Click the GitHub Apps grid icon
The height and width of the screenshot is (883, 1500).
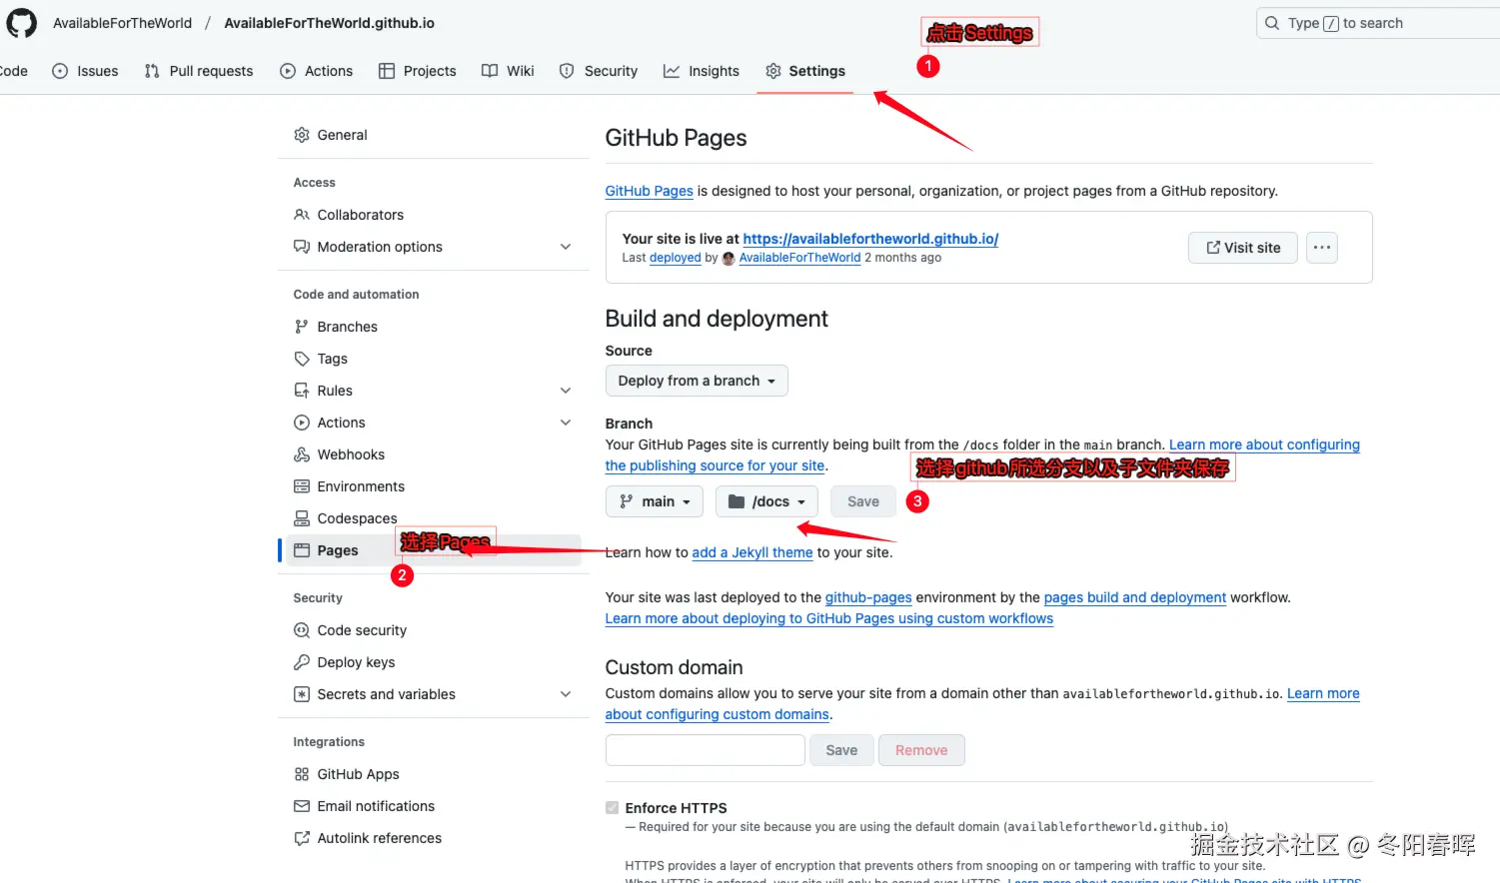click(x=302, y=774)
